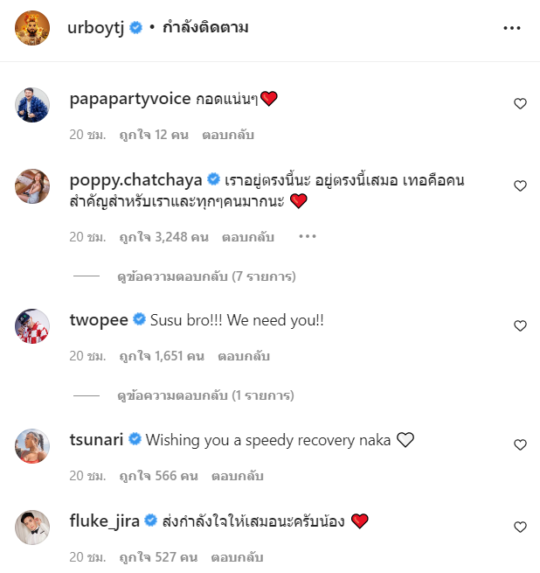The width and height of the screenshot is (540, 573).
Task: Like twopee's comment heart icon
Action: (520, 325)
